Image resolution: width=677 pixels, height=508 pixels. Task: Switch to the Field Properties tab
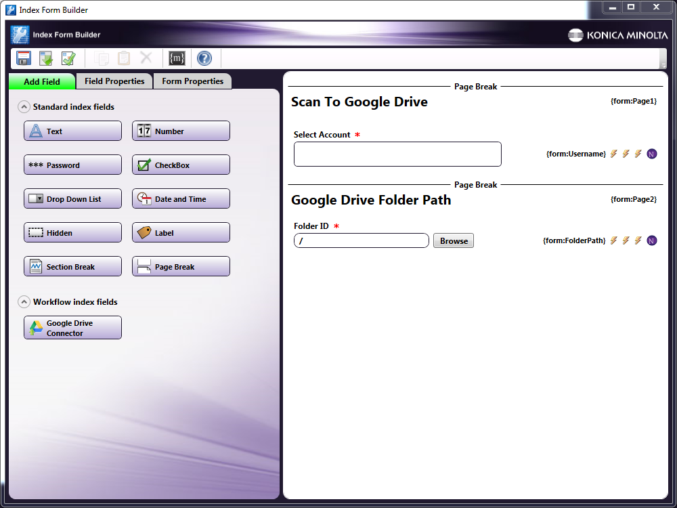(x=114, y=81)
